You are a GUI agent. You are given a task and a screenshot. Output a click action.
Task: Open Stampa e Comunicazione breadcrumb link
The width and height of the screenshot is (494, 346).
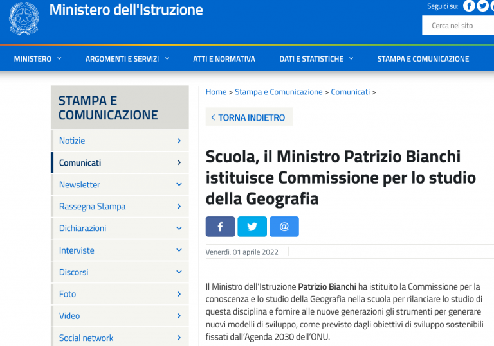279,92
